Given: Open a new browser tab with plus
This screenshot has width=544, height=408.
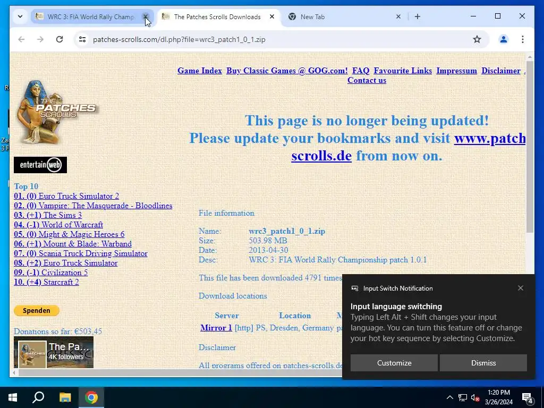Looking at the screenshot, I should [418, 16].
